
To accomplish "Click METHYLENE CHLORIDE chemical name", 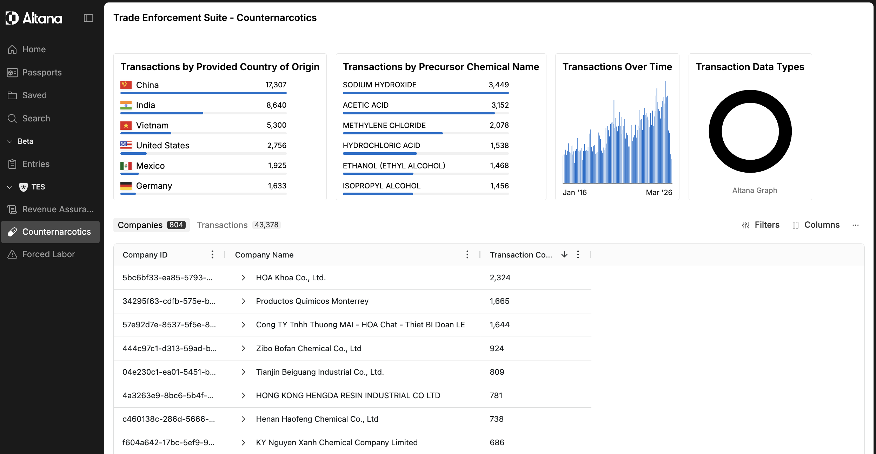I will coord(384,126).
